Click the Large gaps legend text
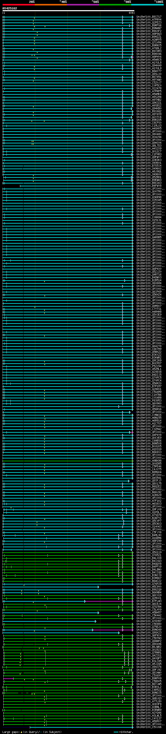 [x=32, y=732]
